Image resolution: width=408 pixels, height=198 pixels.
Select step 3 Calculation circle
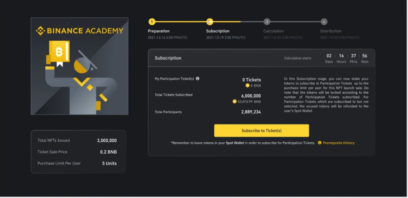point(267,22)
